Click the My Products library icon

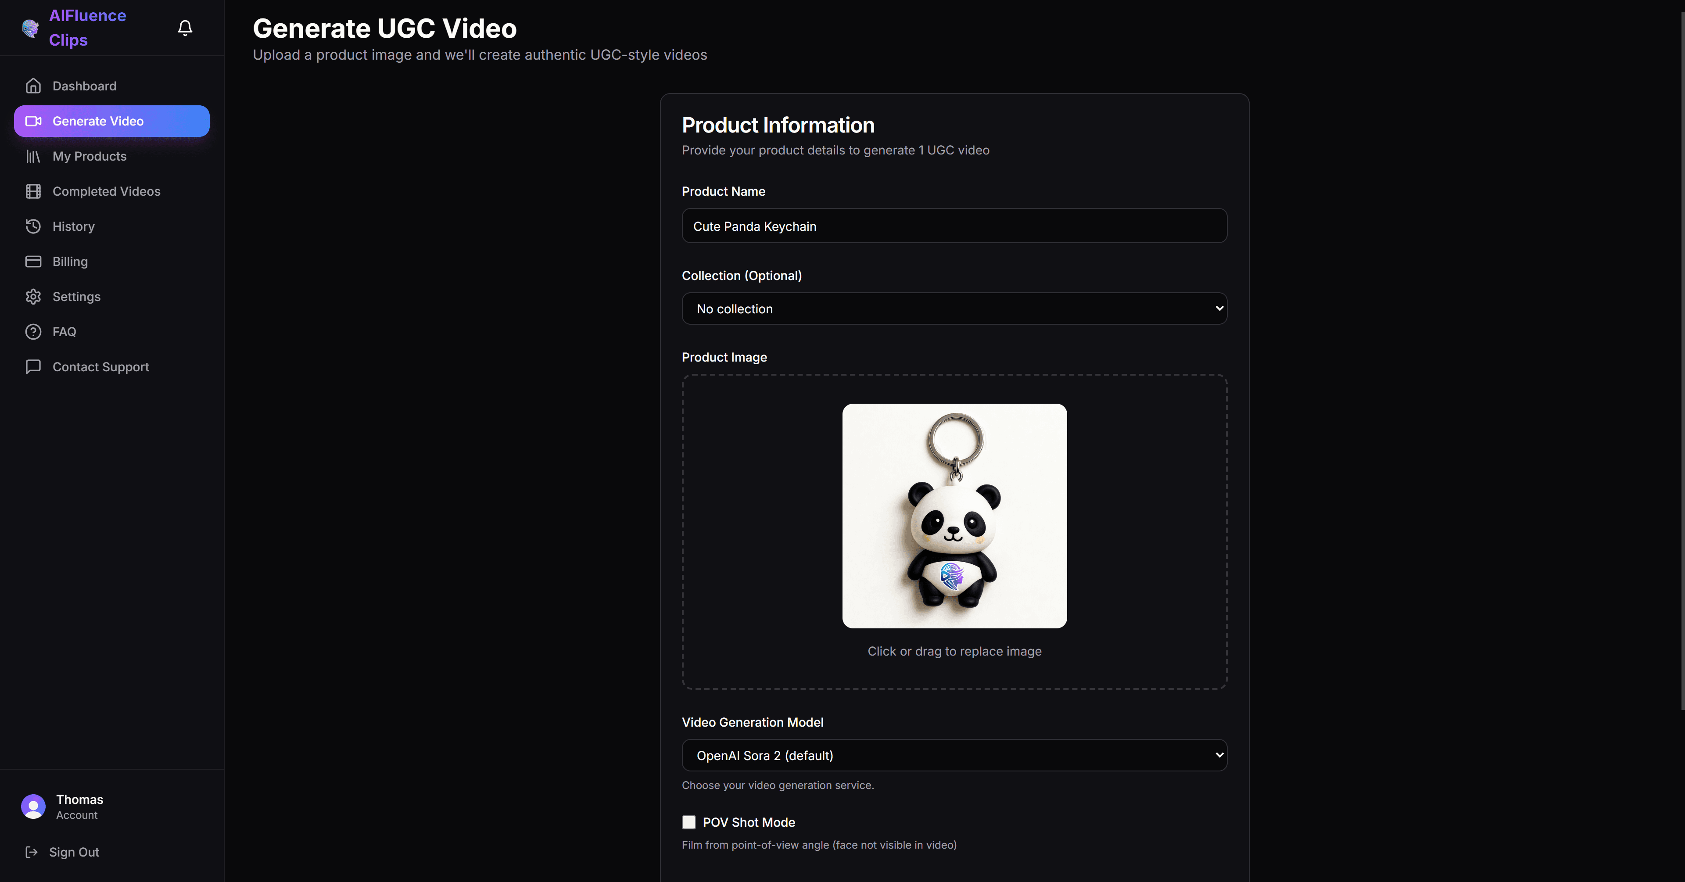pyautogui.click(x=33, y=156)
